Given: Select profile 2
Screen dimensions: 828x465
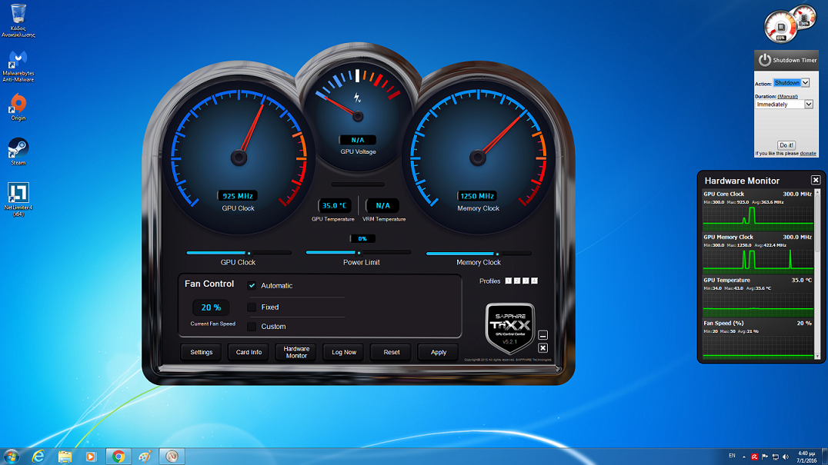Looking at the screenshot, I should [x=517, y=281].
